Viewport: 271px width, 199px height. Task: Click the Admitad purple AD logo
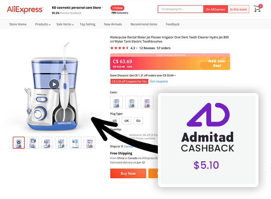click(x=208, y=114)
